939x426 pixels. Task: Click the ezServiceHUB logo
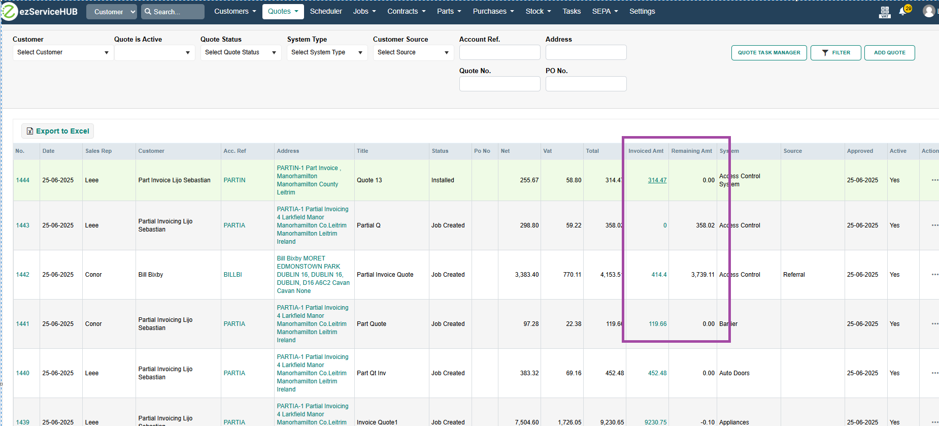point(41,12)
